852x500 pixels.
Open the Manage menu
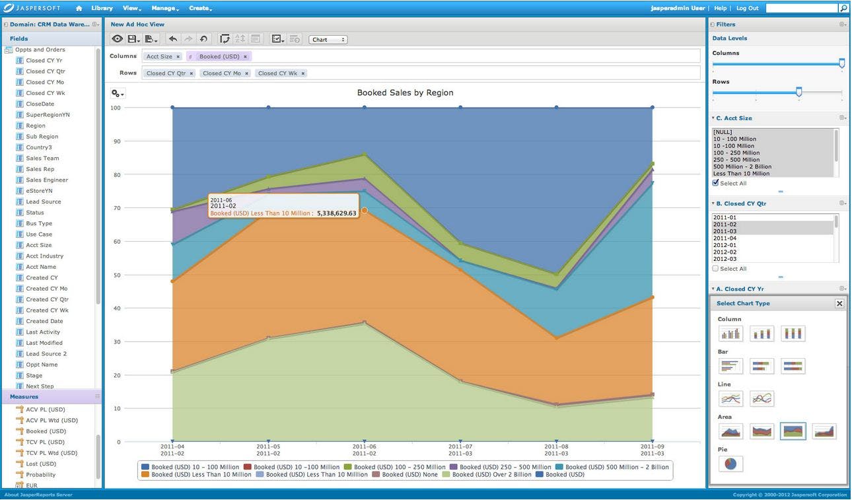(163, 8)
